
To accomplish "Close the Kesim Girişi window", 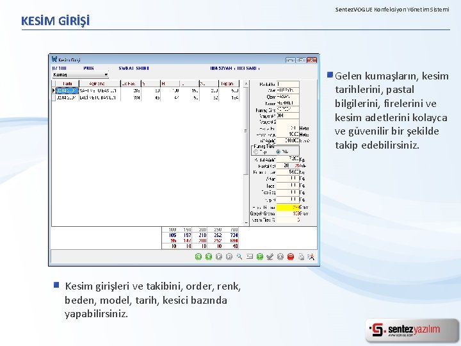I will coord(311,60).
